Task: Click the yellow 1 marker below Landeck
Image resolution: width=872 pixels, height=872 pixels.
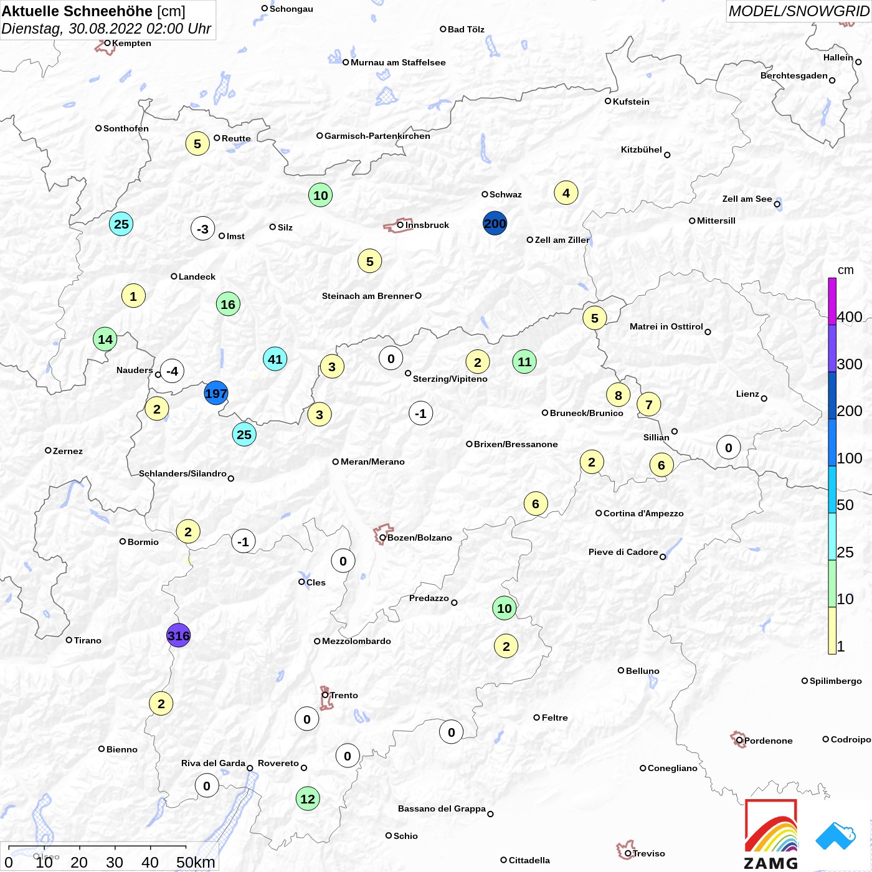Action: 133,296
